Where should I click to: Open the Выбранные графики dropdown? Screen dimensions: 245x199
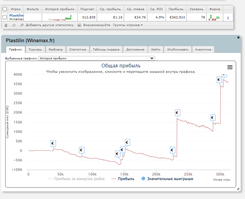click(97, 58)
